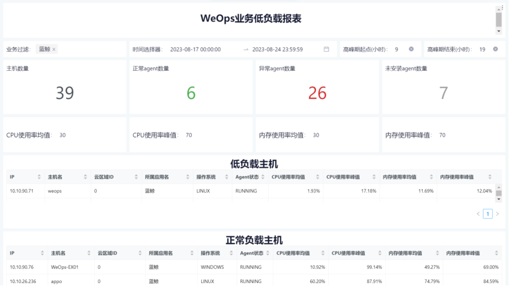Screen dimensions: 509x291
Task: Click the 主机数量 value 39
Action: click(65, 93)
